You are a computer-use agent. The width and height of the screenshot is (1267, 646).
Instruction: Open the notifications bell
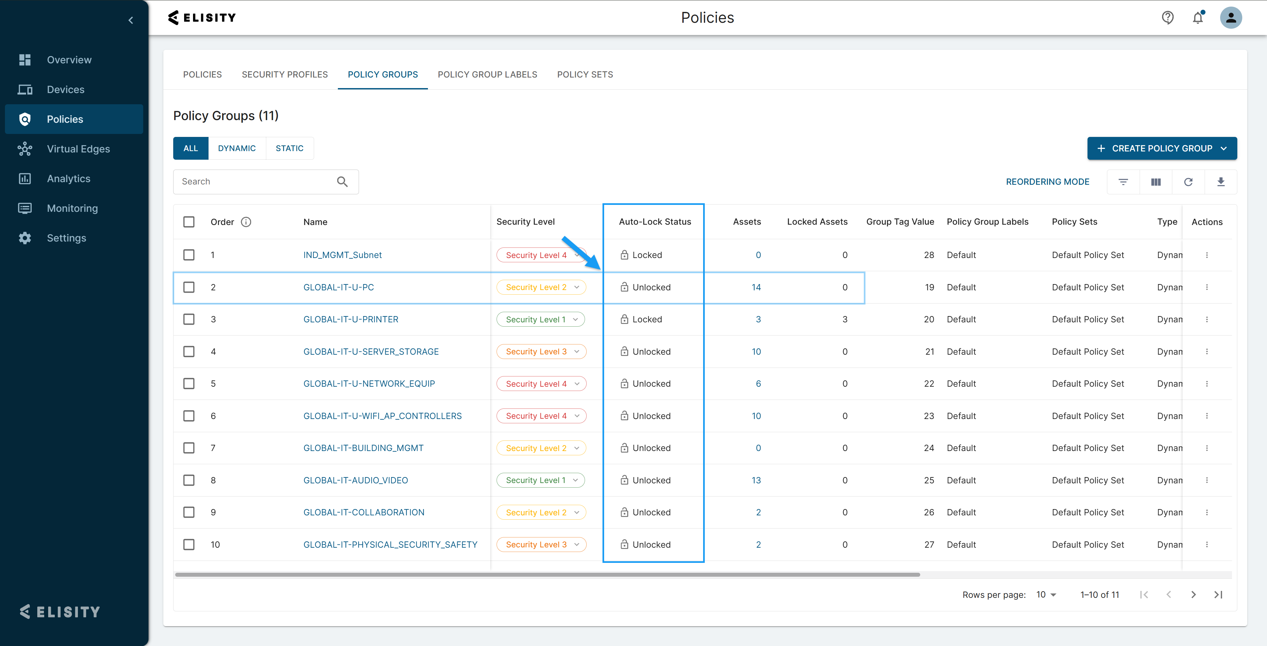tap(1198, 18)
